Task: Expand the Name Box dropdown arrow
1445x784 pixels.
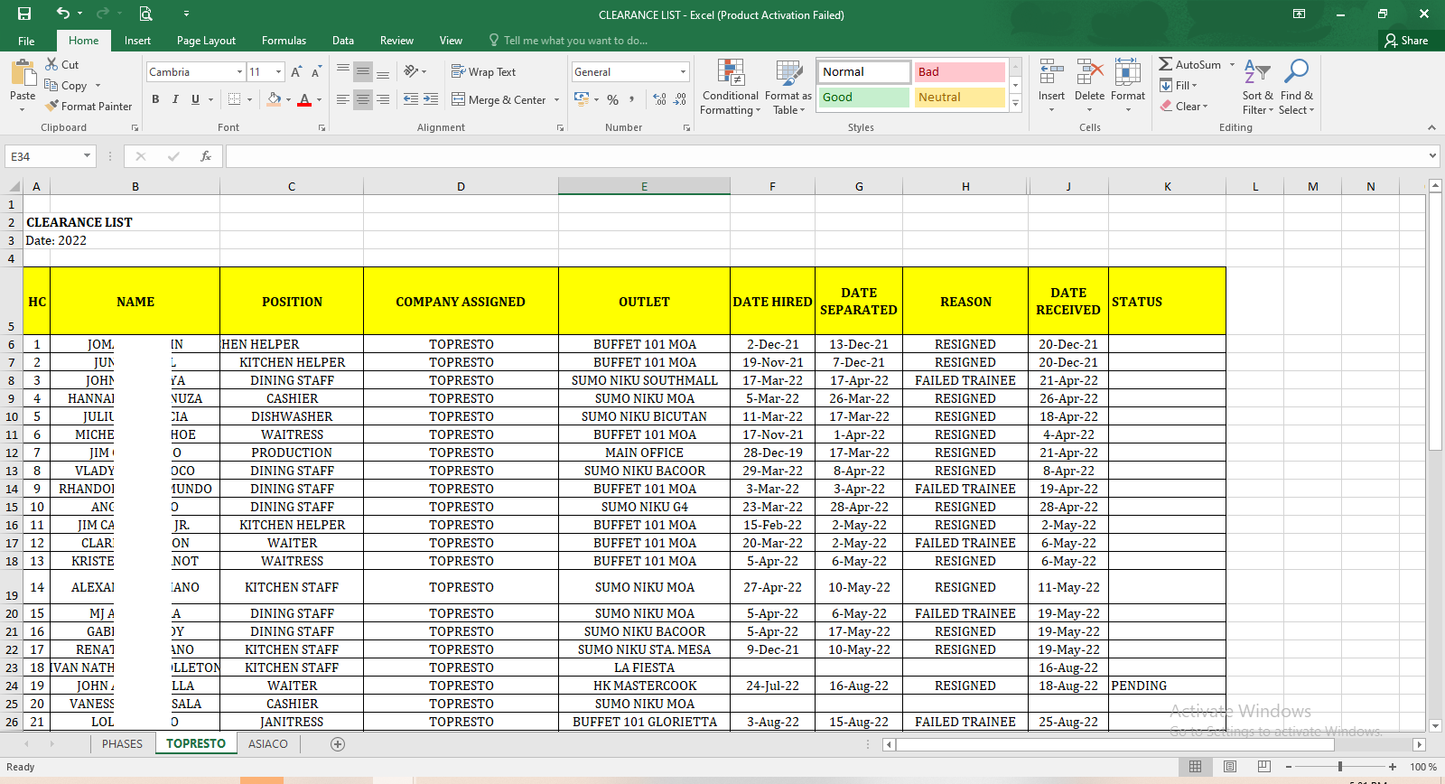Action: (x=88, y=156)
